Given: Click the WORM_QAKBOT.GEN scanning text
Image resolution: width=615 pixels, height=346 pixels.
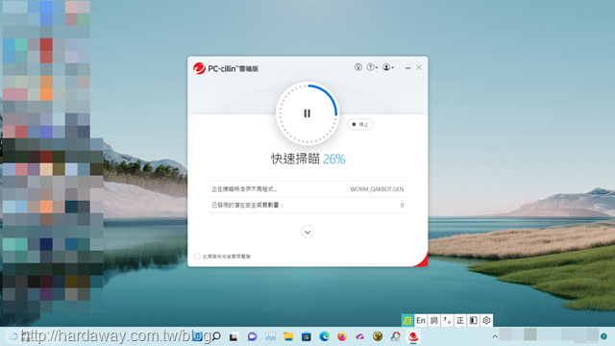Looking at the screenshot, I should click(377, 189).
